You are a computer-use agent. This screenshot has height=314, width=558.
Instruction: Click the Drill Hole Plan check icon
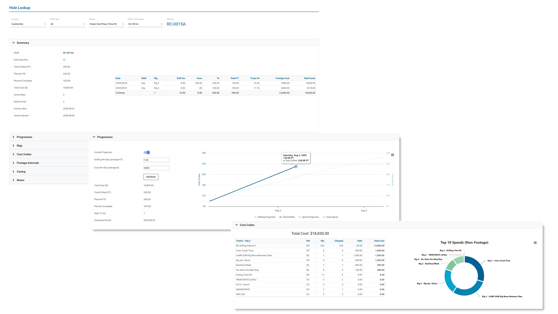(x=64, y=60)
